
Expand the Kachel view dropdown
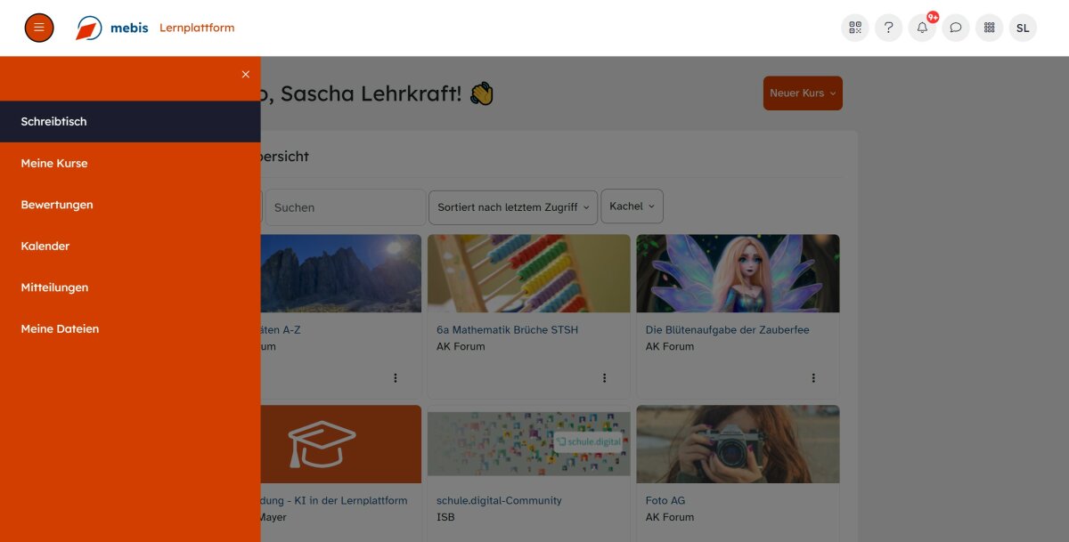632,206
